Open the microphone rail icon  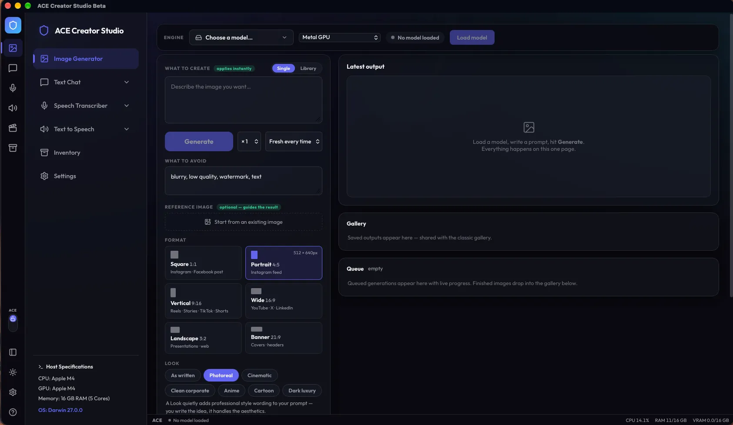[13, 88]
